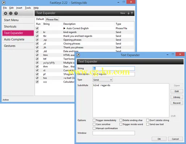Click the move up arrow in Text Expander header
Screen dimensions: 186x144
132,13
